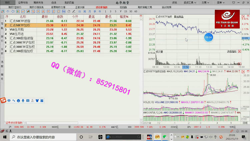
Task: Open Sogou emoji panel
Action: click(18, 100)
